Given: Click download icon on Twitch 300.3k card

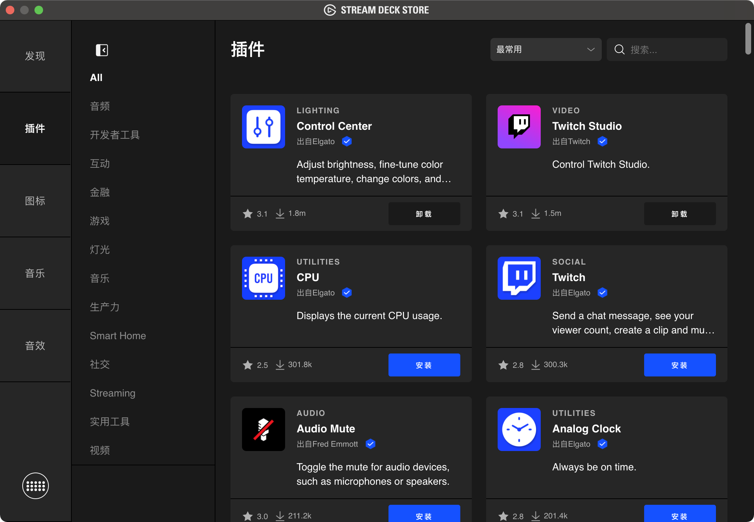Looking at the screenshot, I should tap(536, 365).
